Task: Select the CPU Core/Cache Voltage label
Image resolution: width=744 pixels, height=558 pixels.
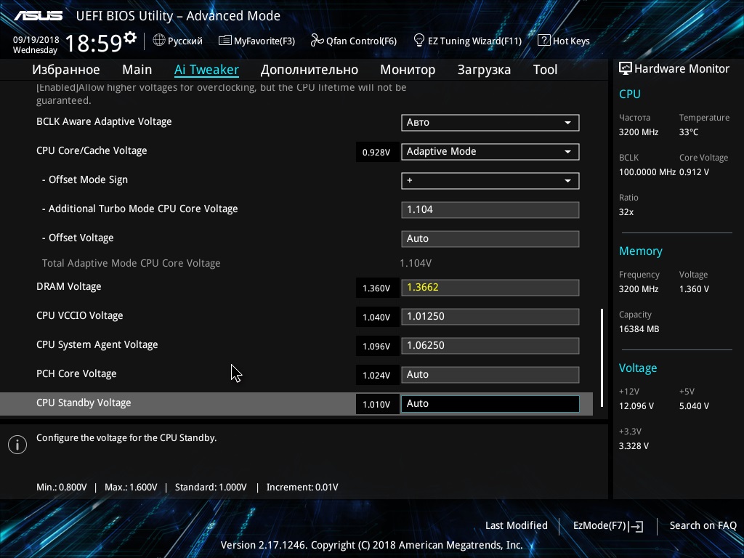Action: (92, 151)
